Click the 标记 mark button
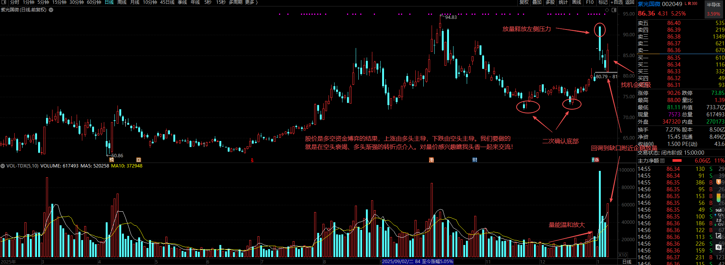This screenshot has width=725, height=265. tap(603, 2)
